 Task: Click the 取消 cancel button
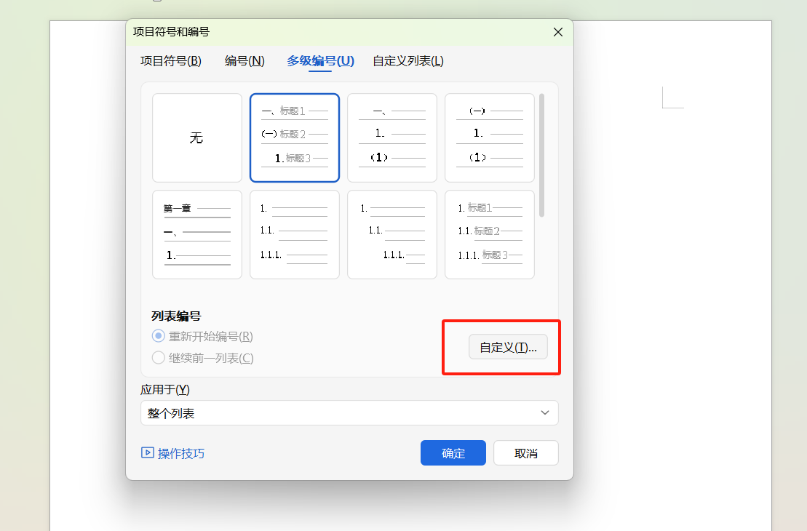point(525,452)
